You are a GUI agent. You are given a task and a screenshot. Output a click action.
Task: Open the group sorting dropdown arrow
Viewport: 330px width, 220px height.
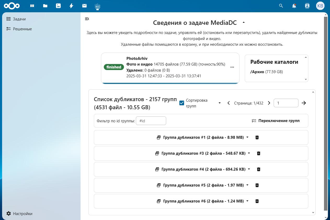point(219,103)
